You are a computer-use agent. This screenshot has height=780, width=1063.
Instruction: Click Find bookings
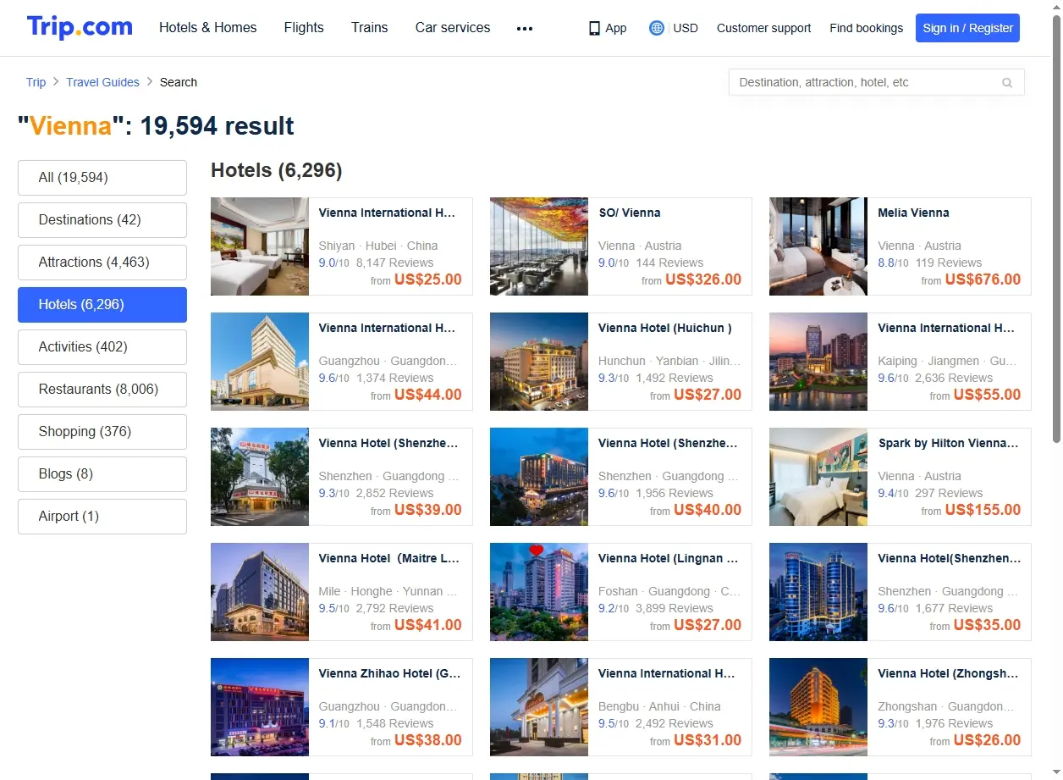pos(866,28)
